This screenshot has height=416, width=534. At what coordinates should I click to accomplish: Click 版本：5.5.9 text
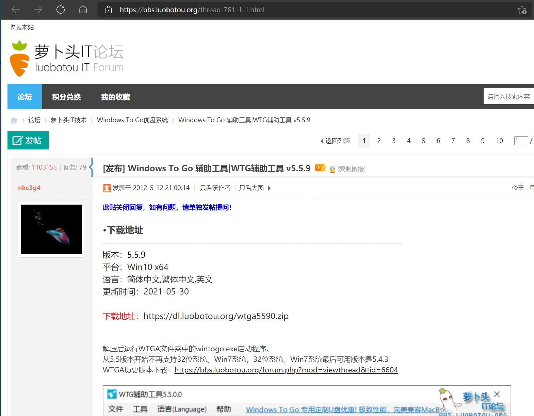(124, 255)
